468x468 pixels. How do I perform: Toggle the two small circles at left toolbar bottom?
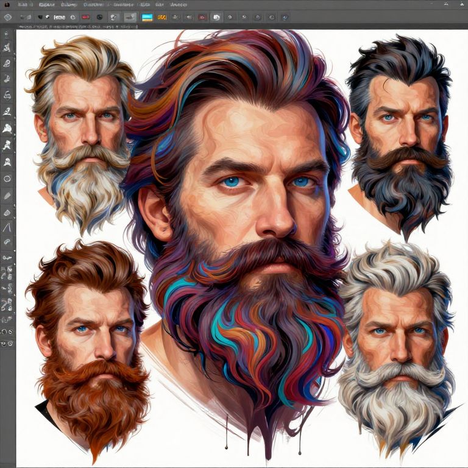tap(7, 331)
